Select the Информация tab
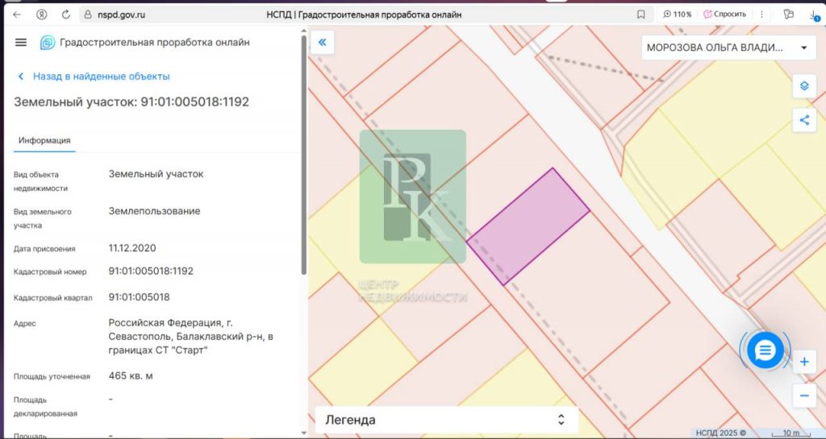The height and width of the screenshot is (439, 826). pos(44,140)
